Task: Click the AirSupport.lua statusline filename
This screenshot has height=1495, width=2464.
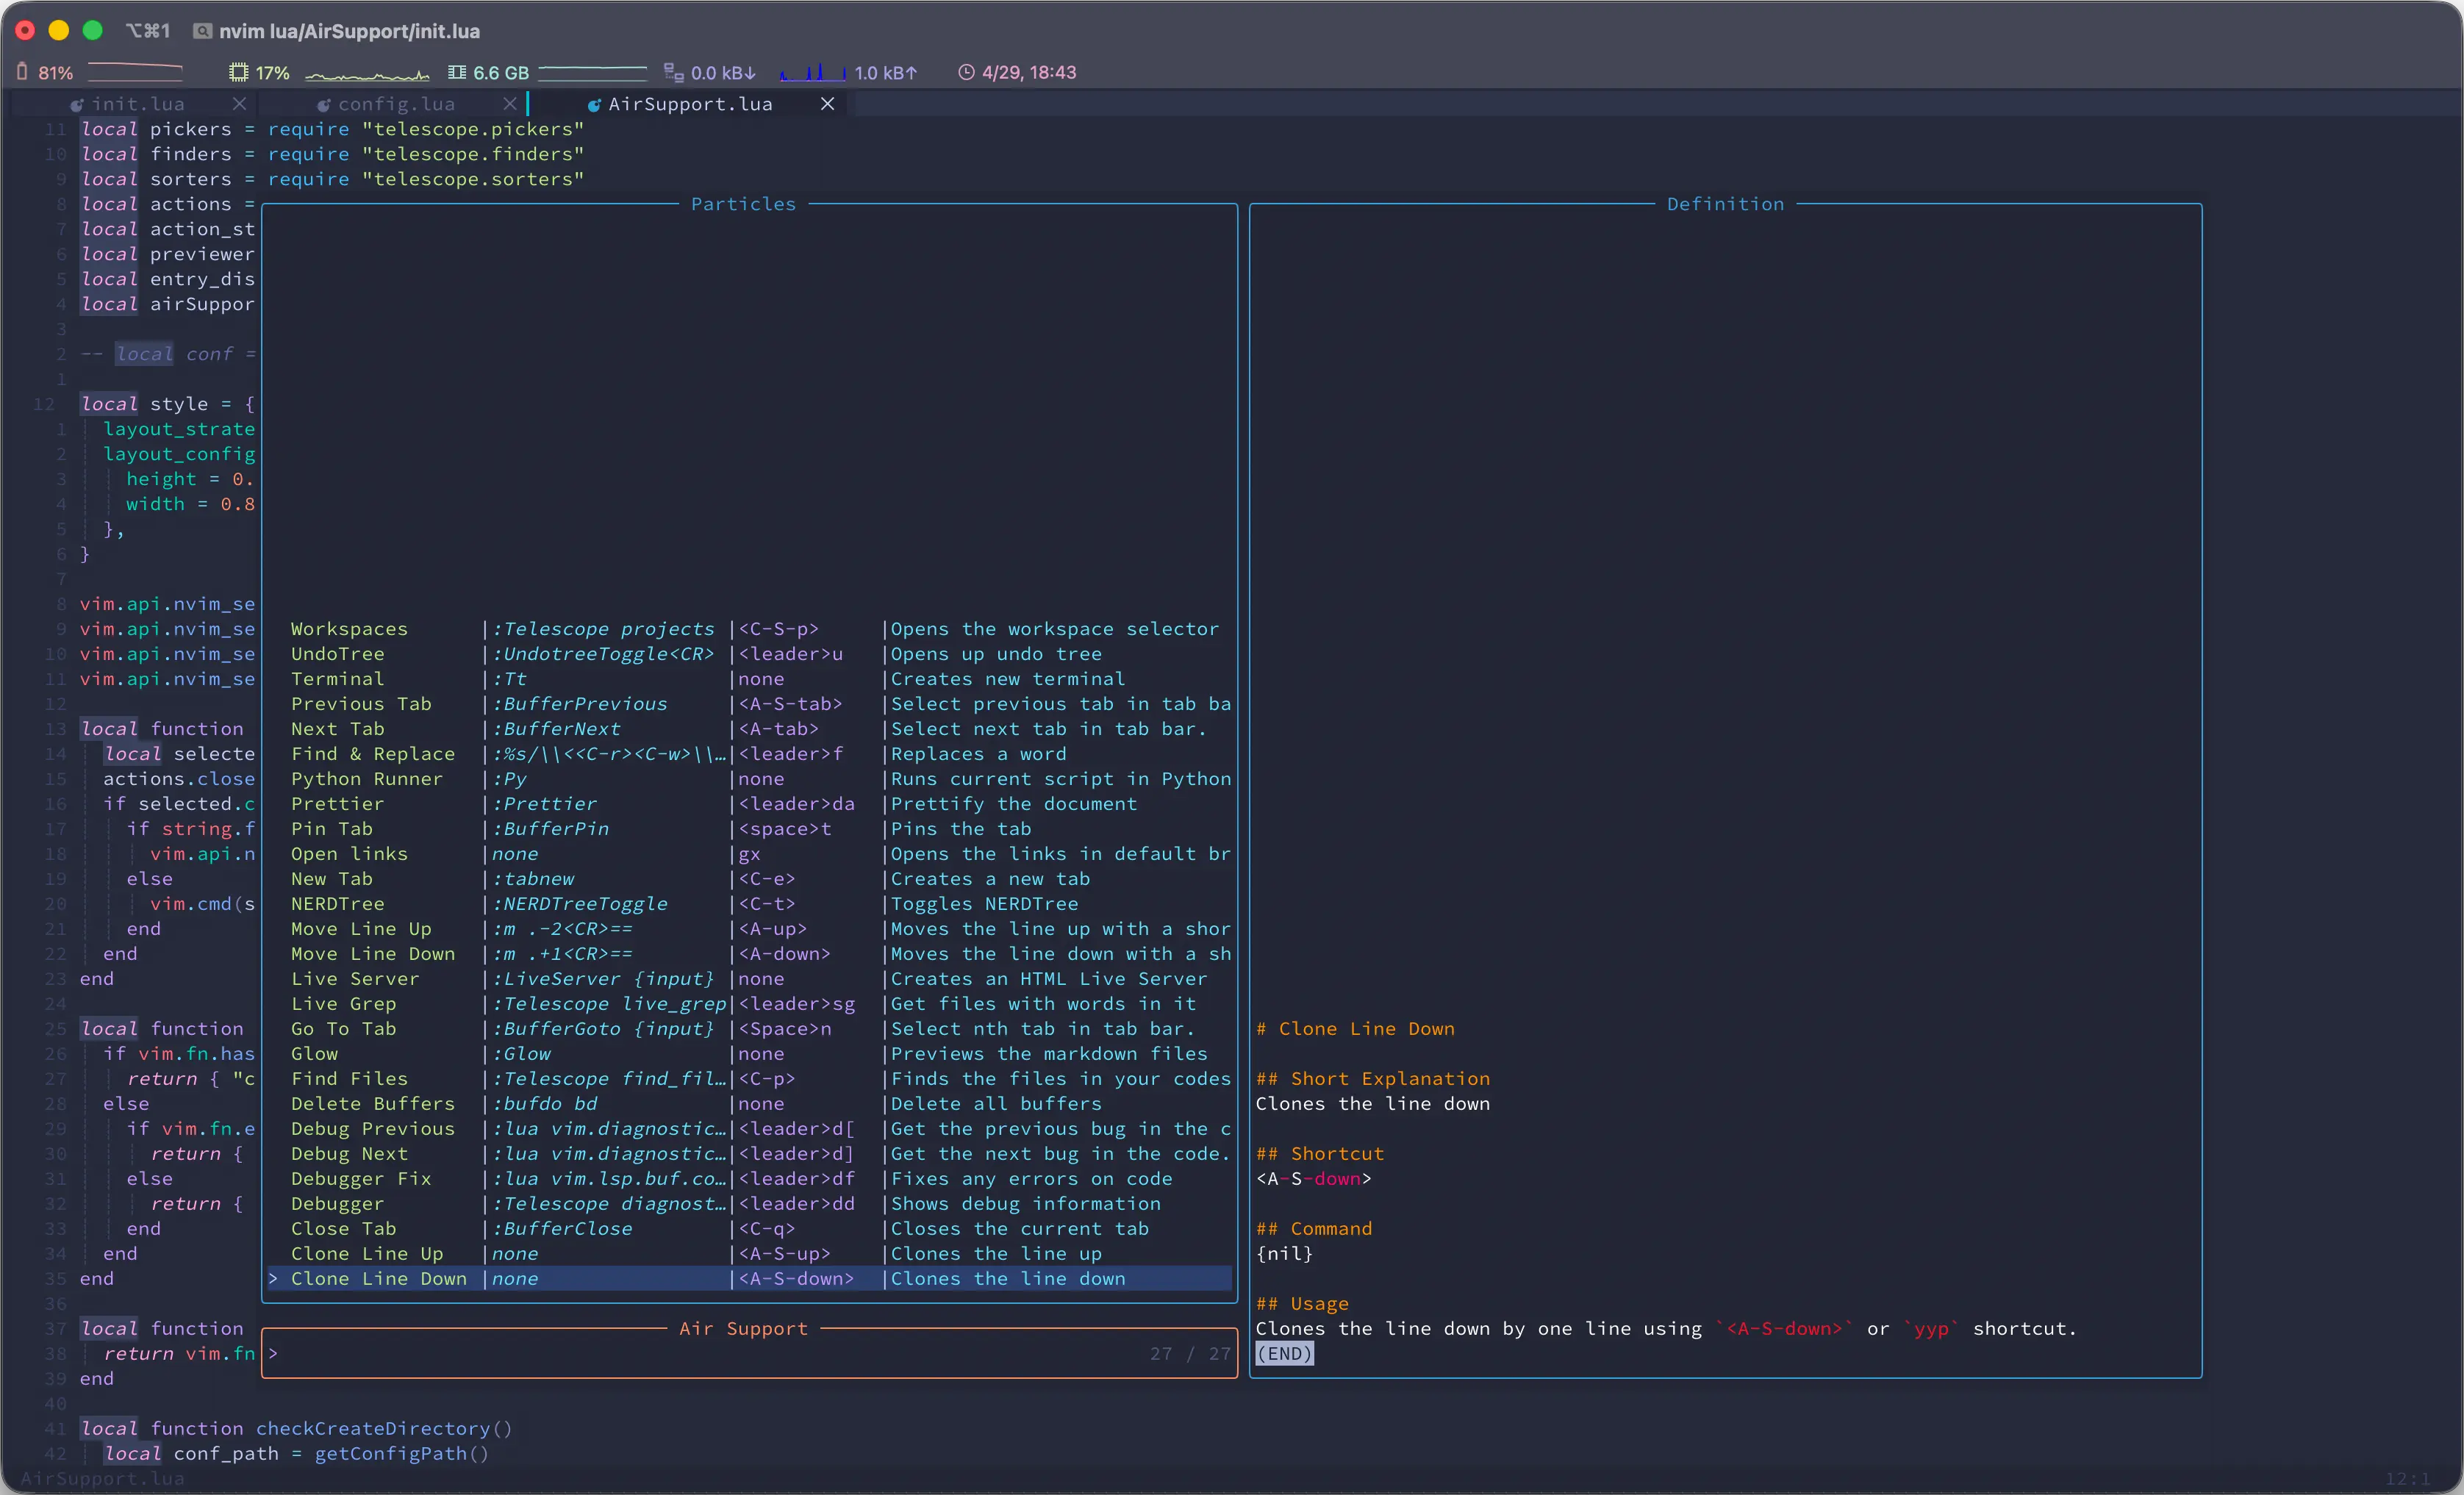Action: [102, 1478]
